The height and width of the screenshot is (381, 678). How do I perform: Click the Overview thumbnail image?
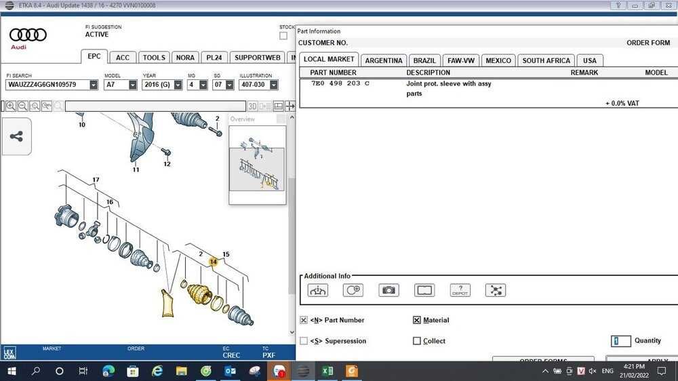pos(257,165)
